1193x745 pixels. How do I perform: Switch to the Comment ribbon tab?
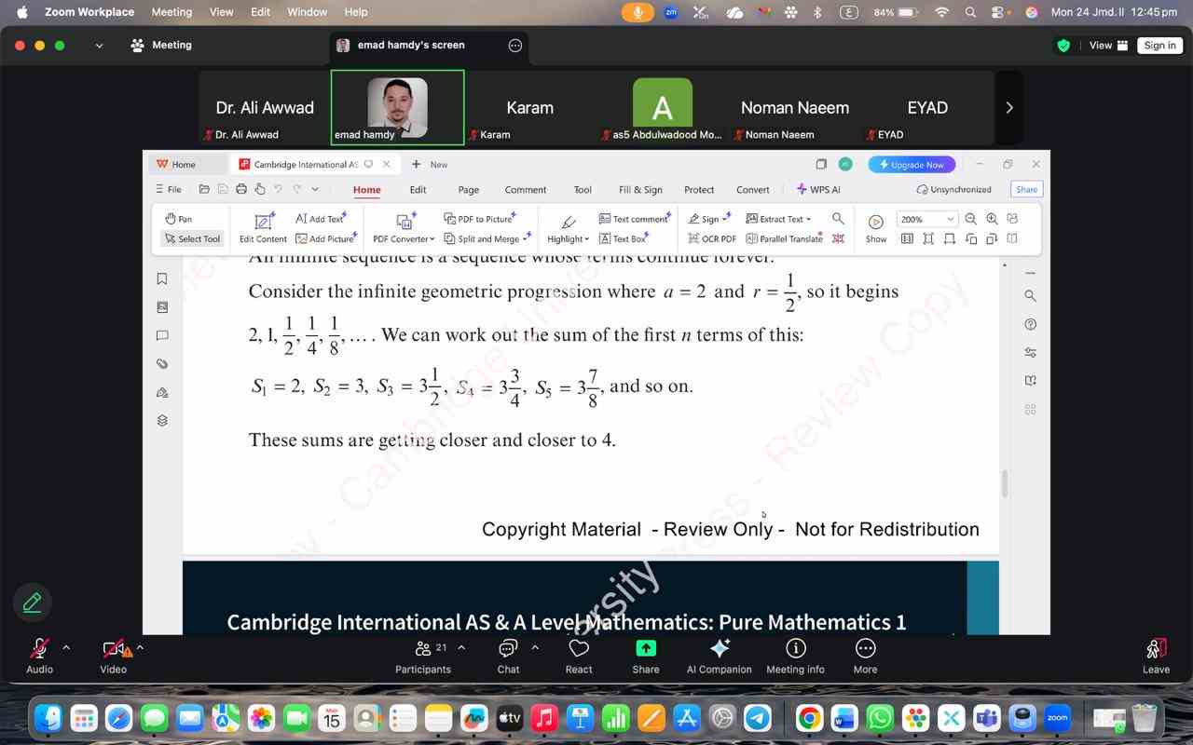[526, 190]
